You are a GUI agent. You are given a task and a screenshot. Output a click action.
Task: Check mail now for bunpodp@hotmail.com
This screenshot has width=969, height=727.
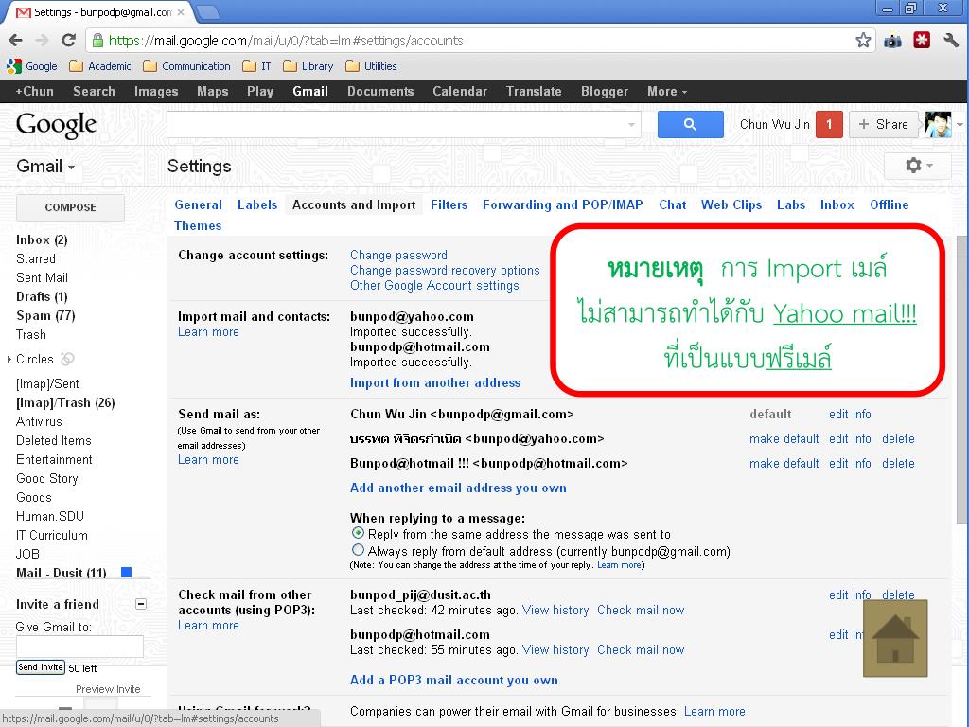point(641,649)
